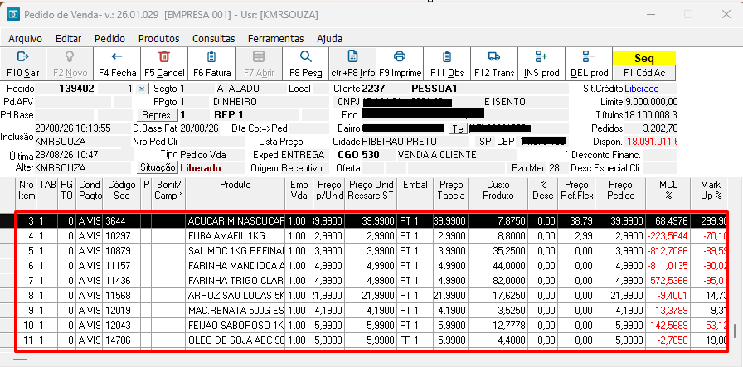743x367 pixels.
Task: Click the Repres. button
Action: coord(157,115)
